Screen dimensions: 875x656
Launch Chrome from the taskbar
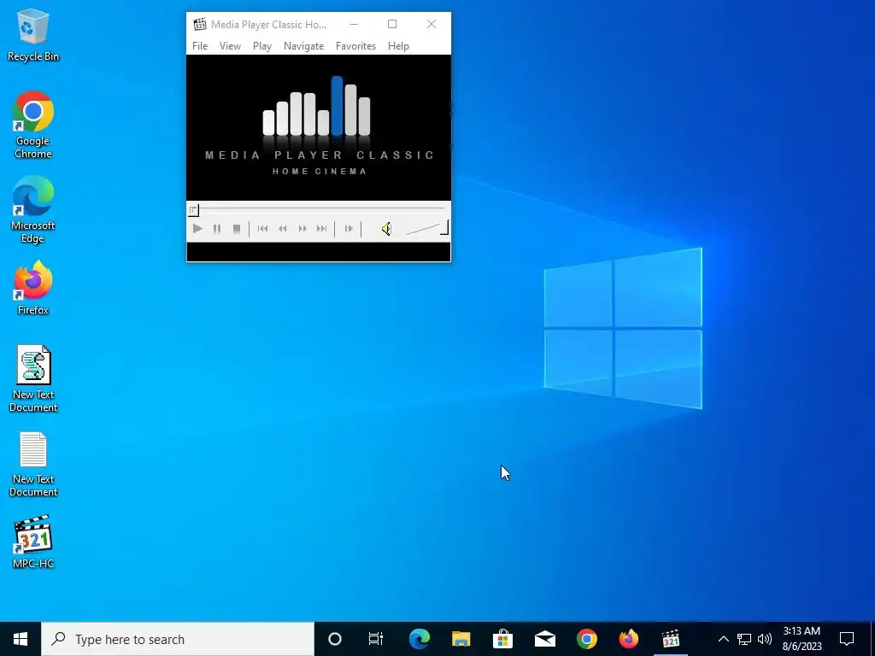click(586, 639)
